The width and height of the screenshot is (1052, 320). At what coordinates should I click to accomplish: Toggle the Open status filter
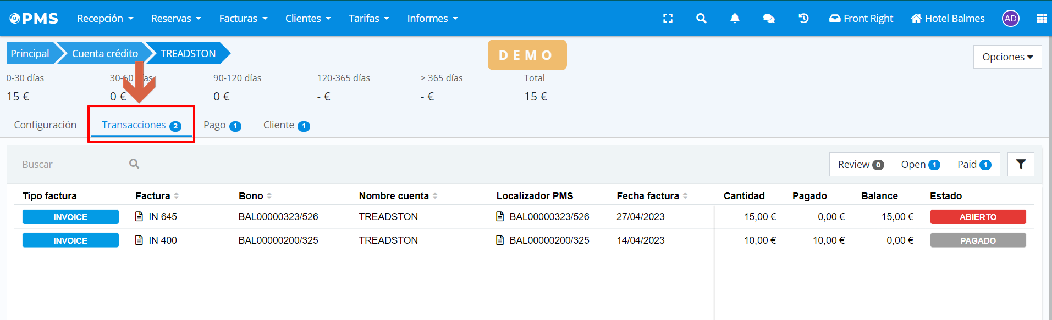point(920,165)
